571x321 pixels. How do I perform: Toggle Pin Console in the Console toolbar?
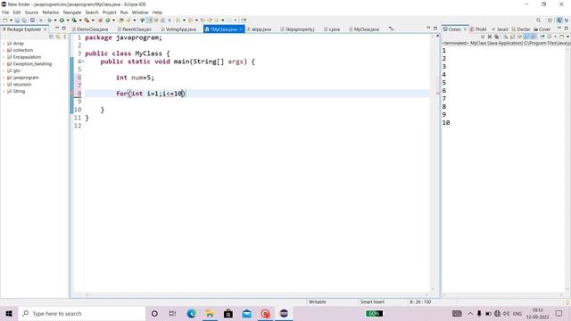(542, 37)
